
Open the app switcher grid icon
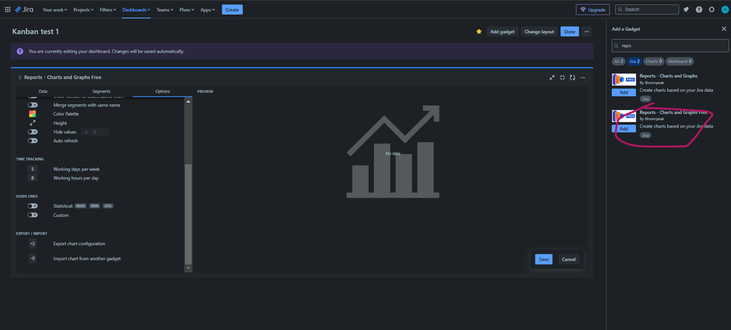coord(7,9)
